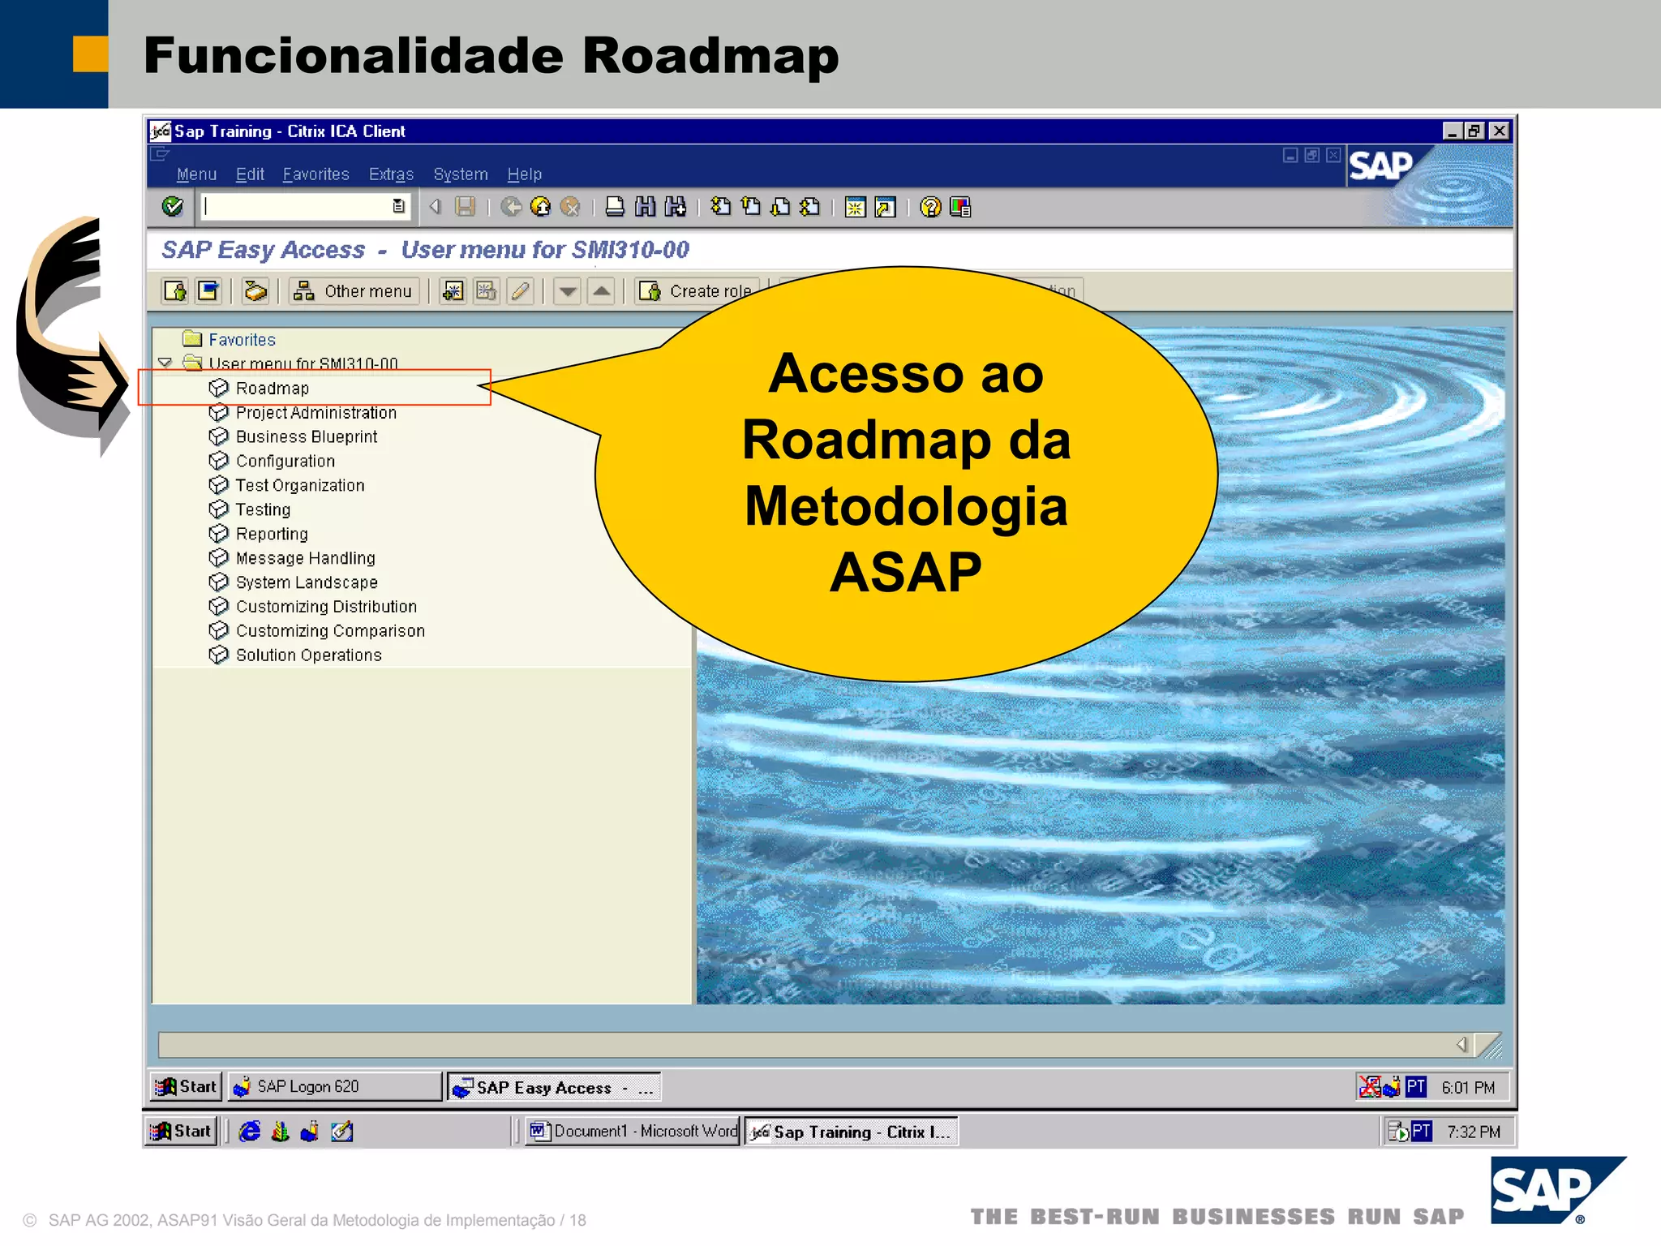Screen dimensions: 1661x1246
Task: Launch Internet Explorer from quick launch
Action: [x=250, y=1132]
